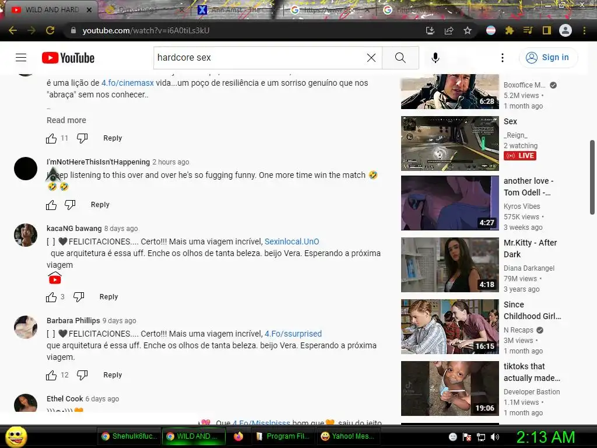Open the YouTube hamburger guide menu
This screenshot has height=448, width=597.
[21, 58]
